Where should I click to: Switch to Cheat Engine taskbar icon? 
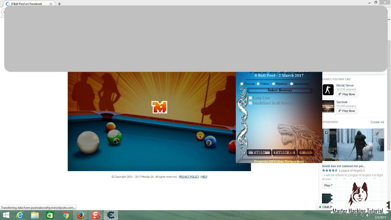(111, 215)
